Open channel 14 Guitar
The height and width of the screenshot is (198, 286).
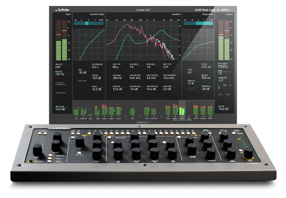(168, 112)
